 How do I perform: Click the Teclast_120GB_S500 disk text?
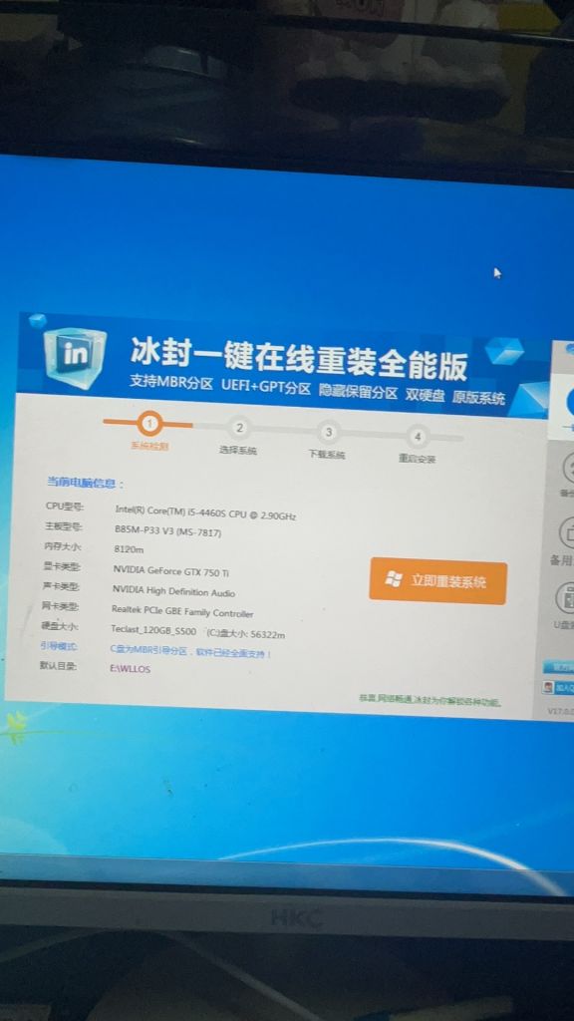point(152,630)
